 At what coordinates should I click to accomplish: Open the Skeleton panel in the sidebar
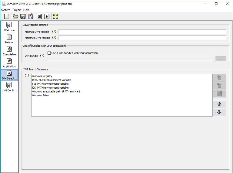point(9,39)
